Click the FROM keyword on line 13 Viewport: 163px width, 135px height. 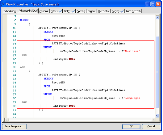pos(47,40)
